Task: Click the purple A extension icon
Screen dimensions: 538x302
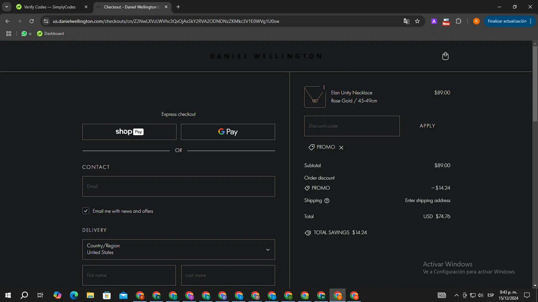Action: 434,21
